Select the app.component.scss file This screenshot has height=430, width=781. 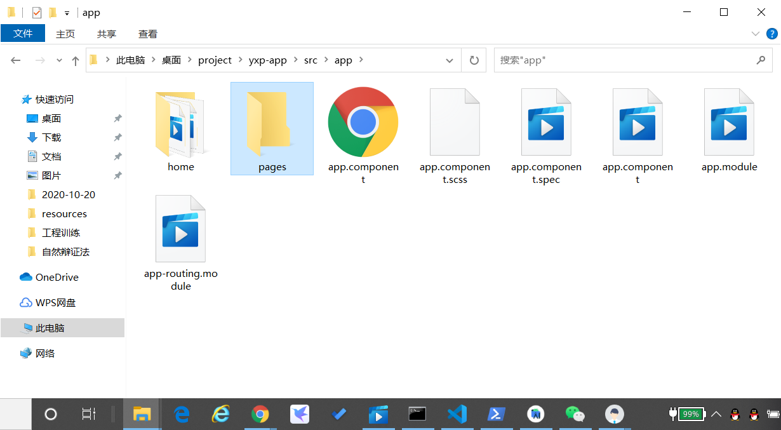(455, 135)
